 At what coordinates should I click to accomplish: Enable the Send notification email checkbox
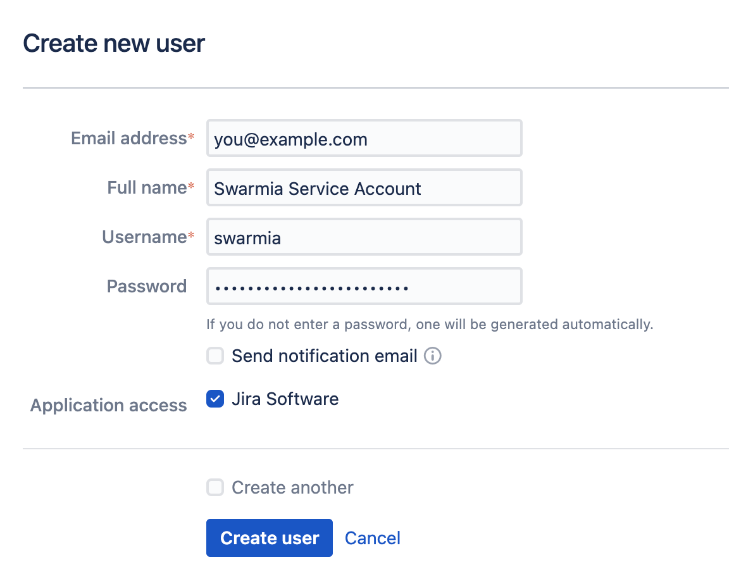click(x=215, y=356)
